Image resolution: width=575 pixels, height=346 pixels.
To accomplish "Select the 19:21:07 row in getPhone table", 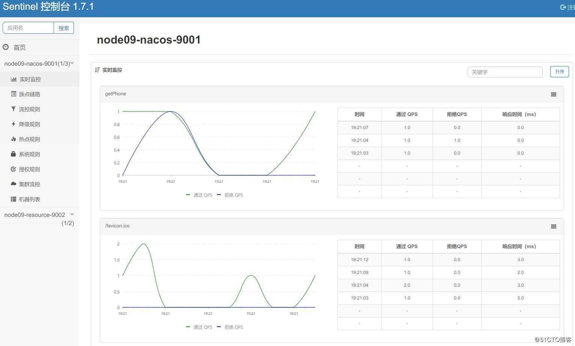I will click(449, 128).
